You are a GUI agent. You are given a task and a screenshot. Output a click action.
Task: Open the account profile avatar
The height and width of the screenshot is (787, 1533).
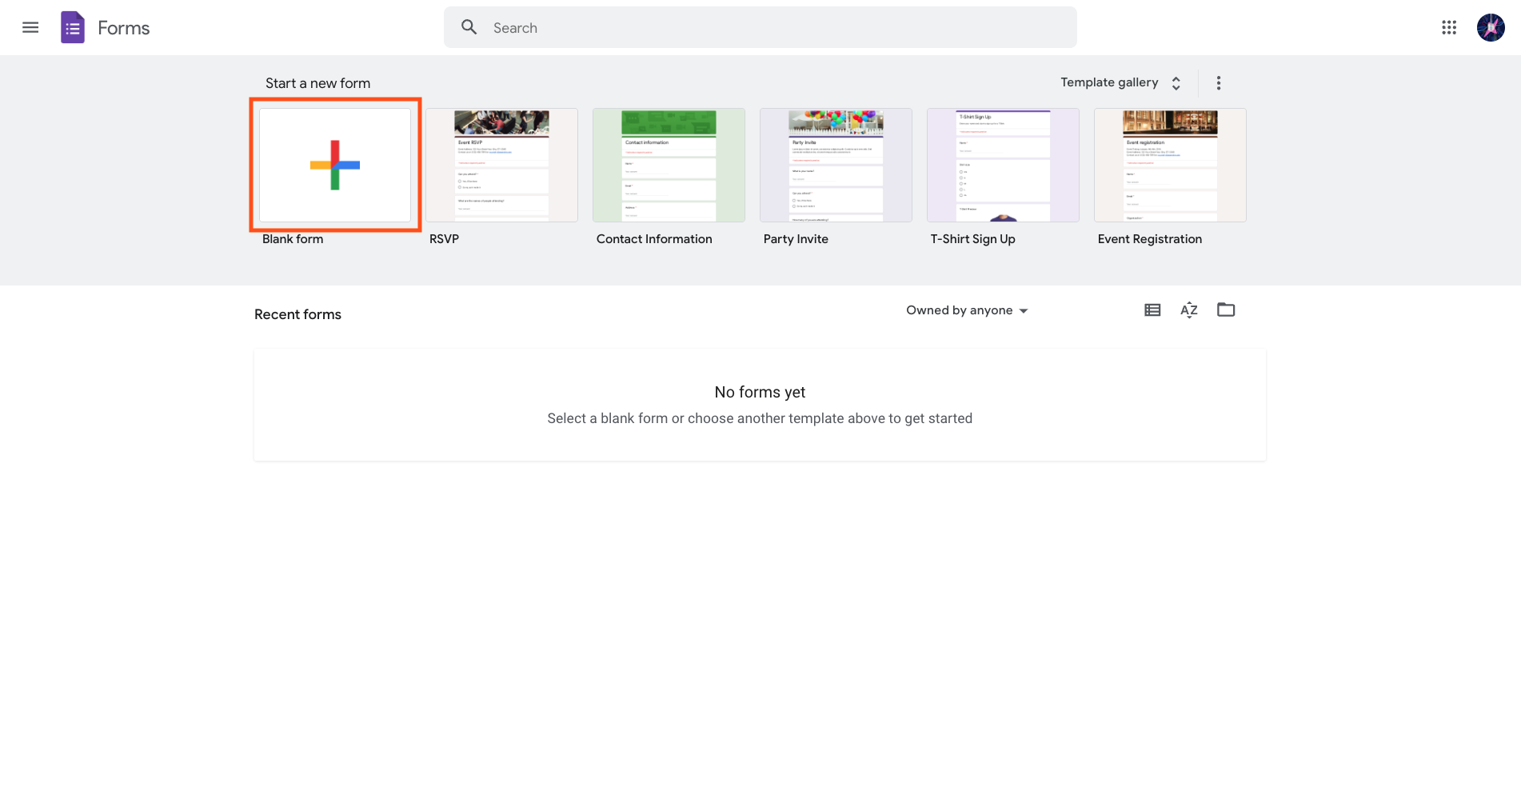pos(1491,28)
